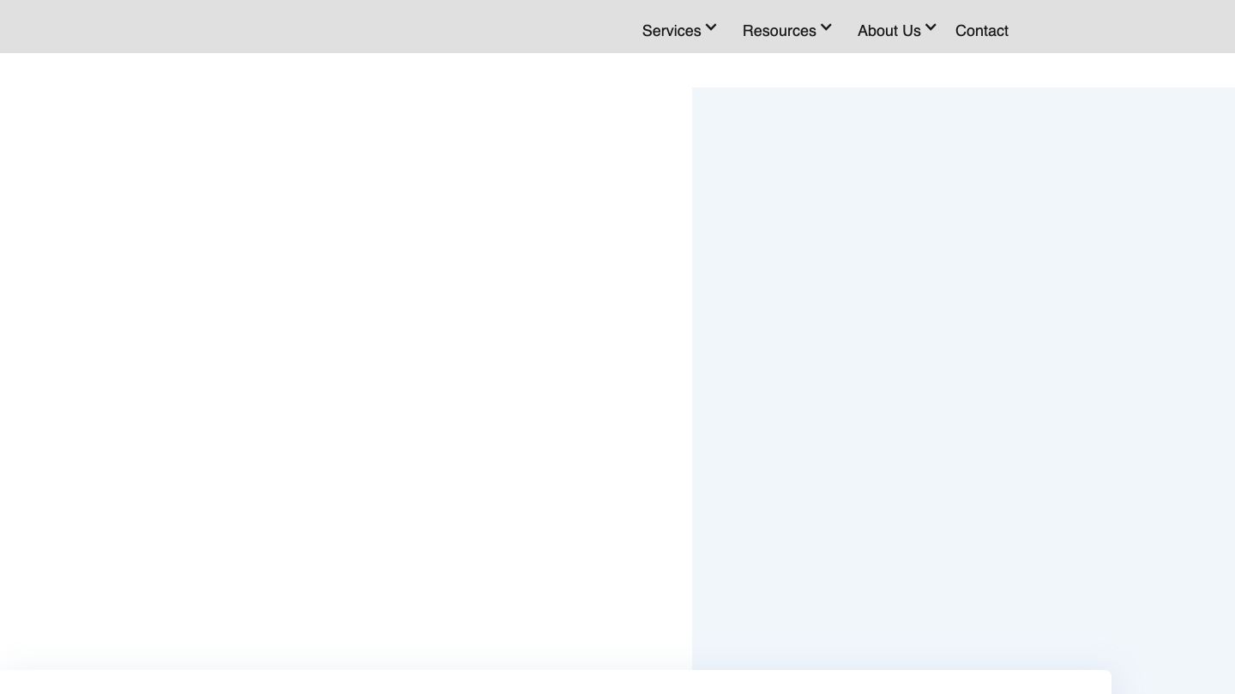
Task: Click the chevron icon beside Resources
Action: pos(826,27)
